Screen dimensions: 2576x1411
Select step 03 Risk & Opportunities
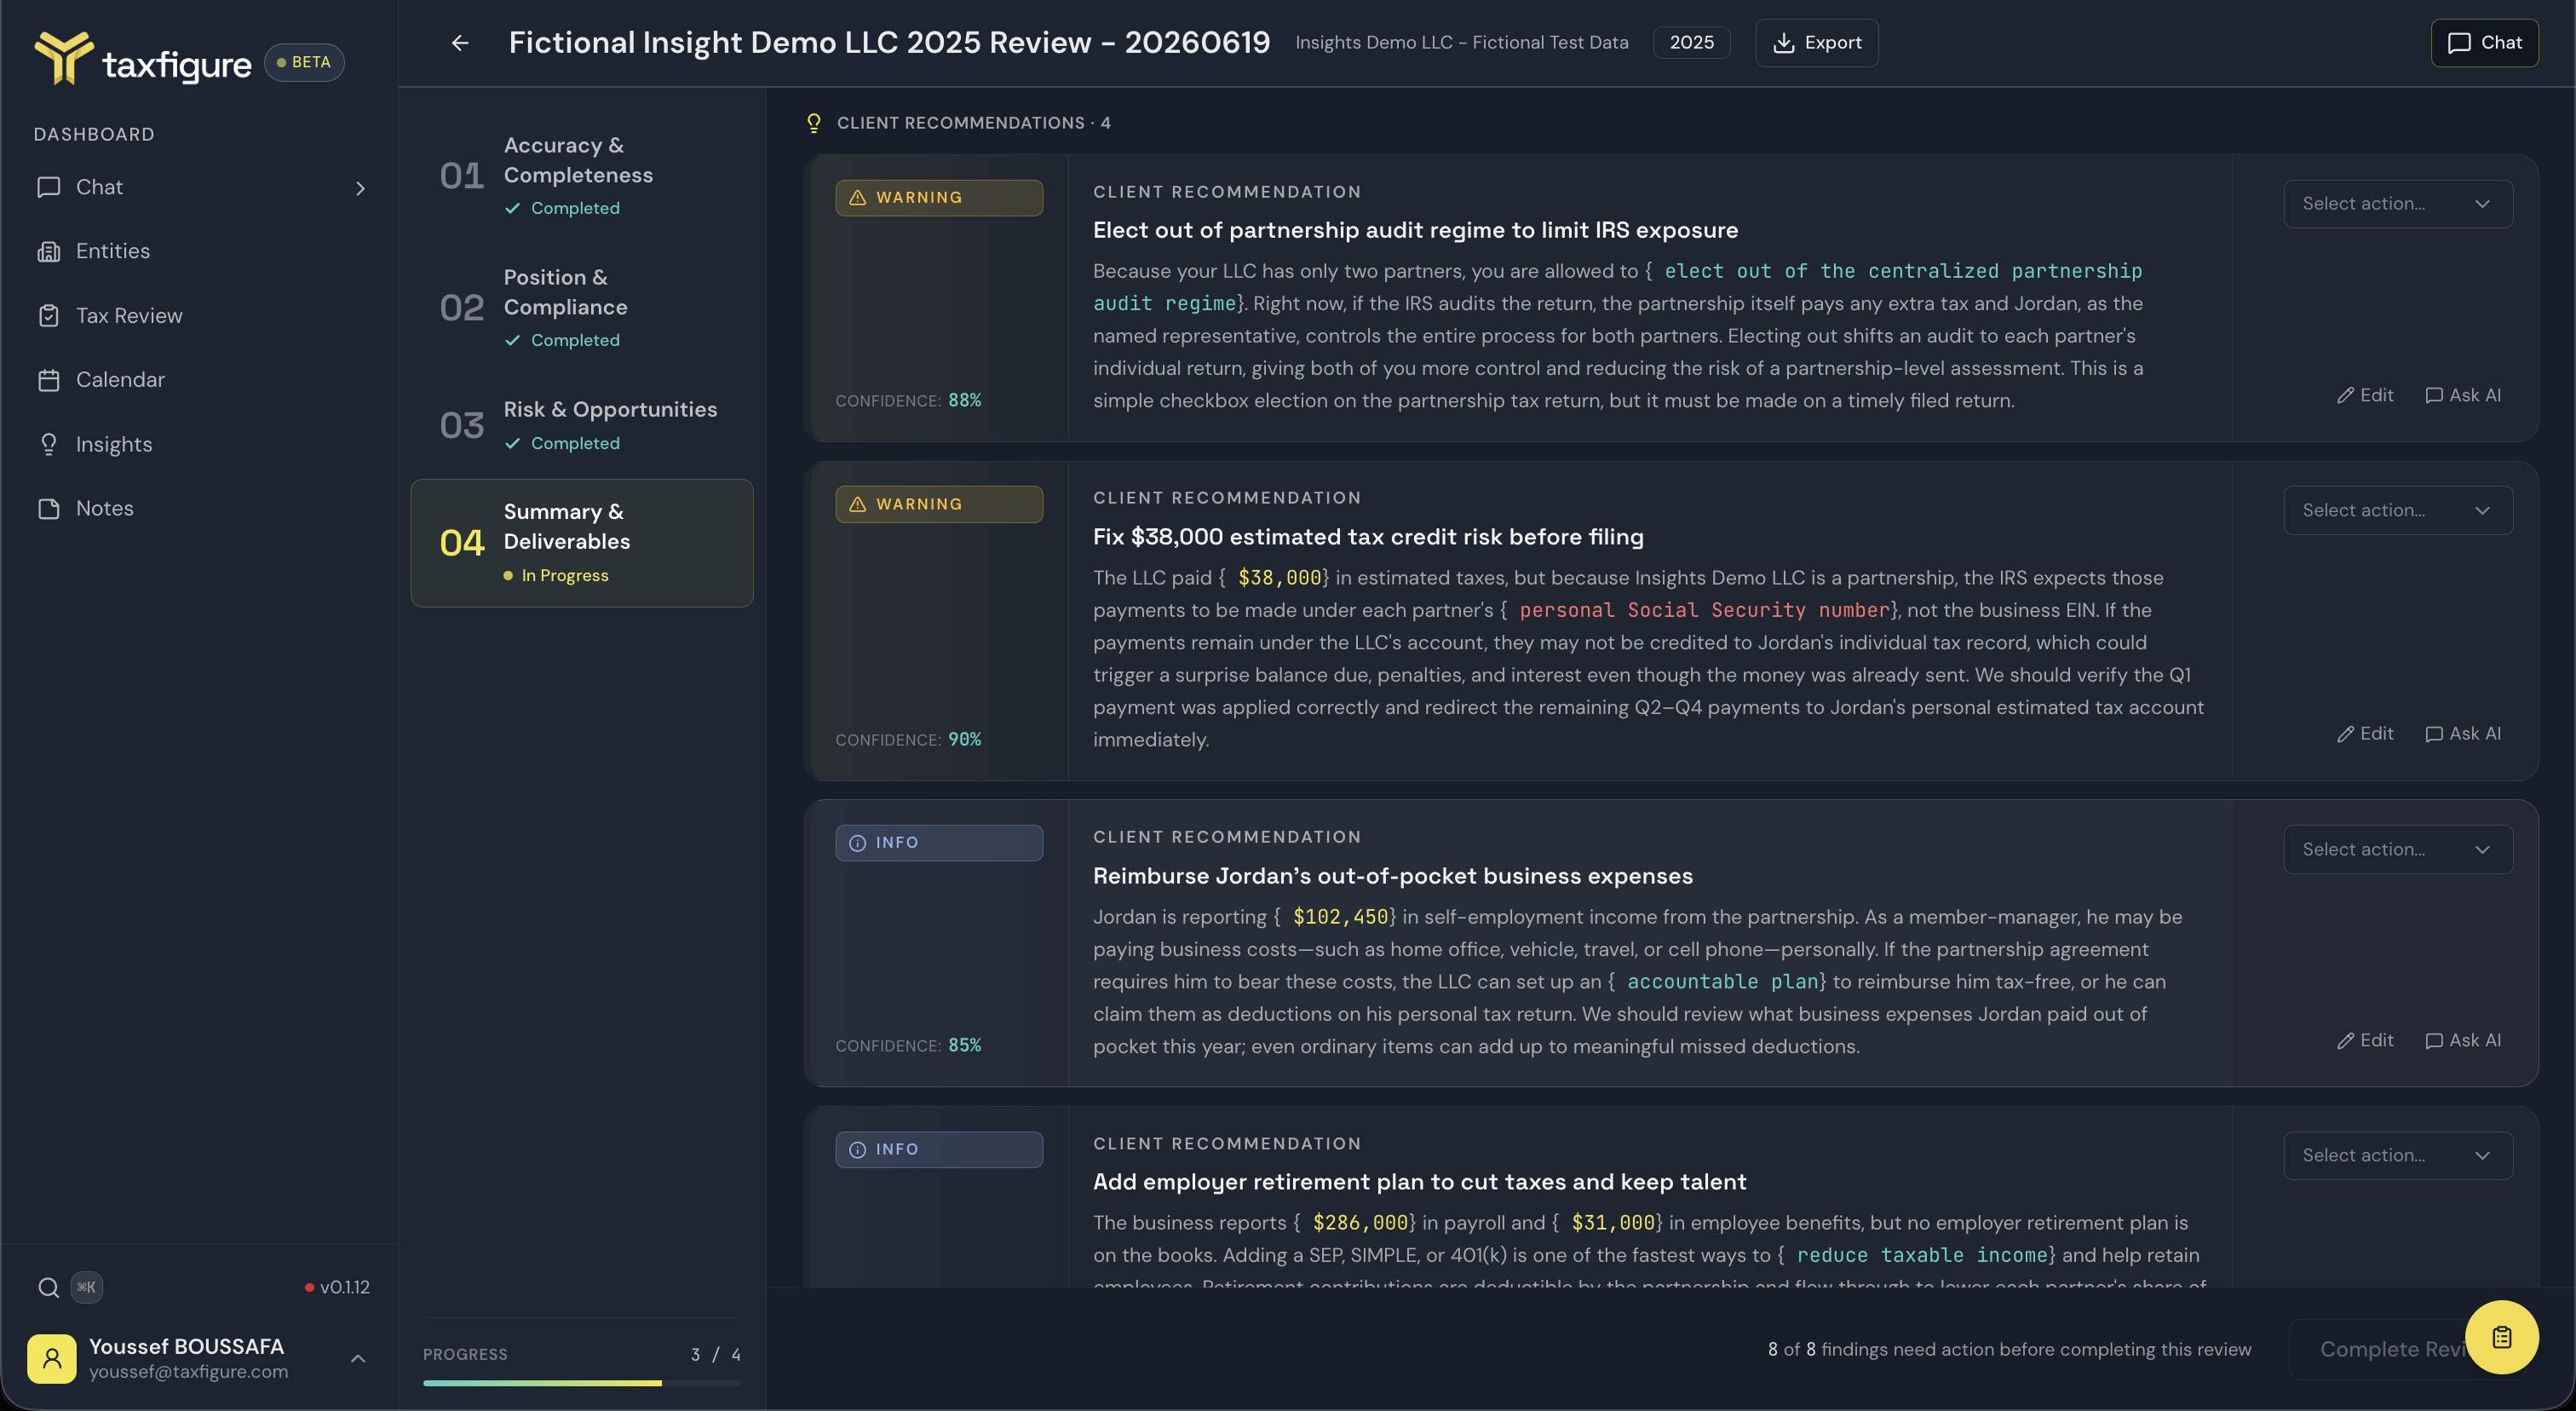point(582,425)
